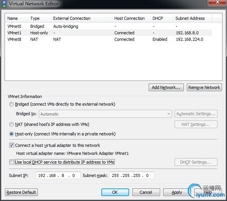Click Connected in the VMnet8 row
The height and width of the screenshot is (201, 227).
(124, 39)
